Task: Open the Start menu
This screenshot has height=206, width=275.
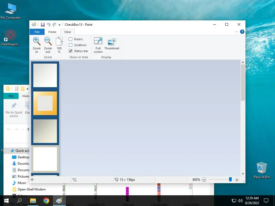Action: tap(6, 201)
